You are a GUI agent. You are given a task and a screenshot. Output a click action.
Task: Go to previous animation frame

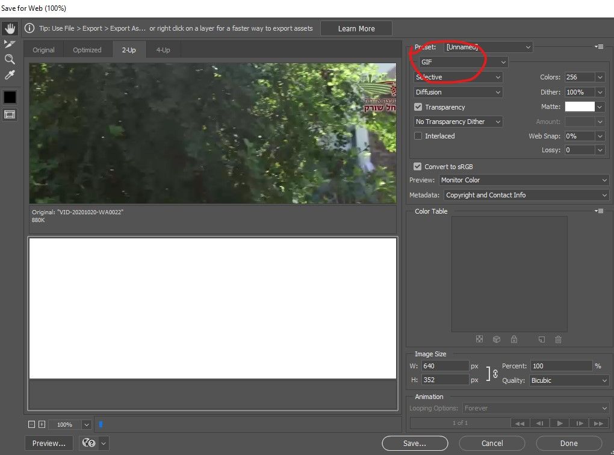click(539, 423)
